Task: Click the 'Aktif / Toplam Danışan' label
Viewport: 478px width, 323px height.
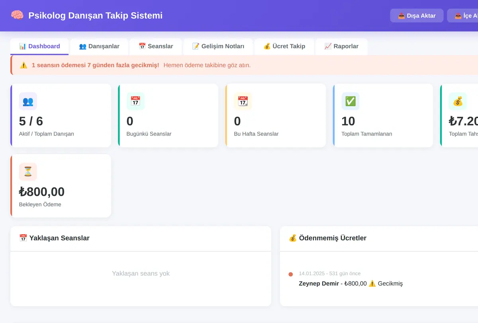Action: 47,134
